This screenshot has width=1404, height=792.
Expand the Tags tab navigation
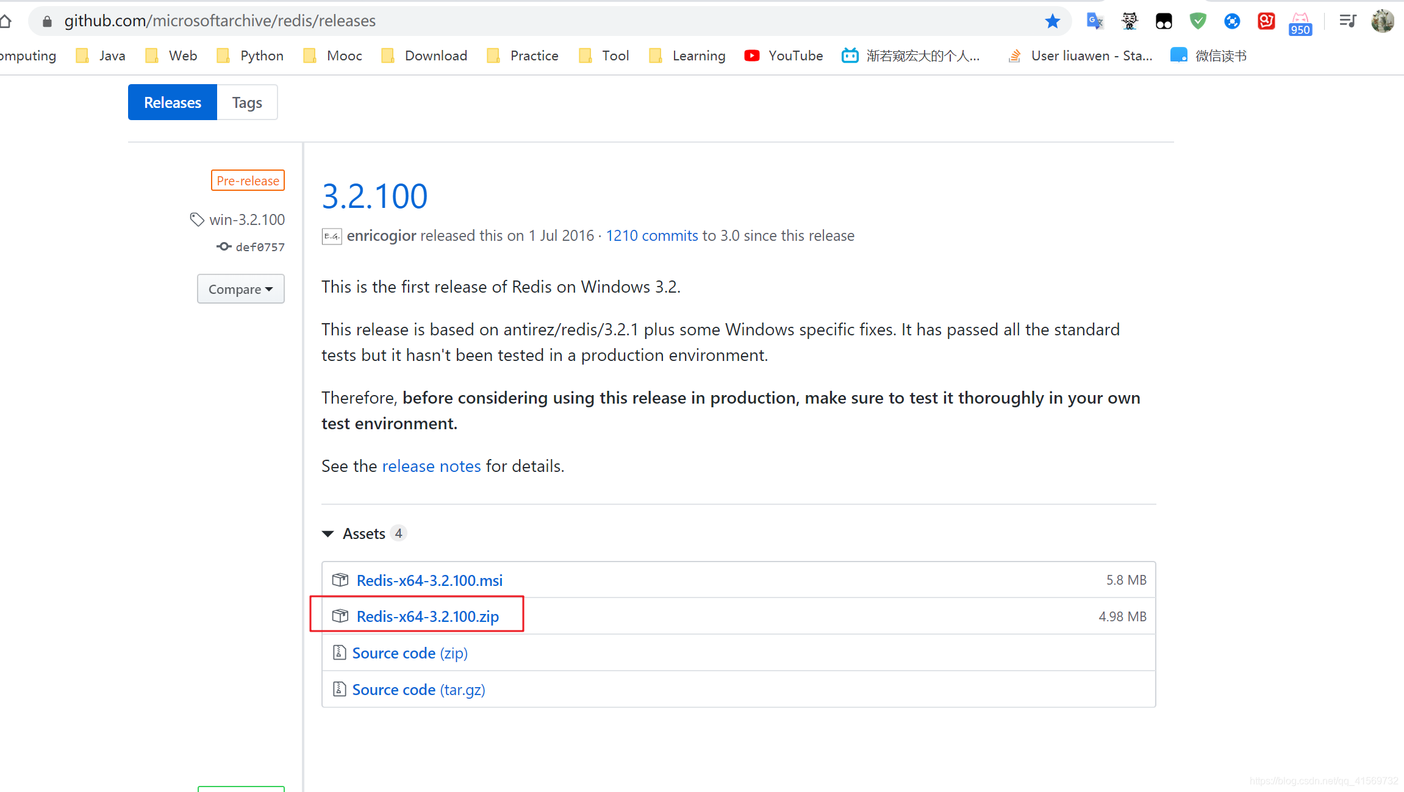pyautogui.click(x=248, y=102)
